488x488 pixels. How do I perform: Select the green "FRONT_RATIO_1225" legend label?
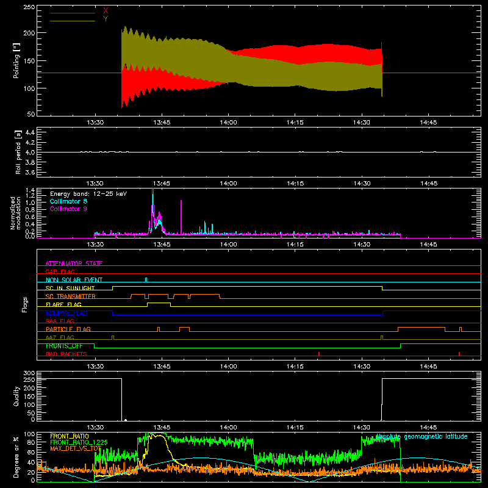click(79, 442)
